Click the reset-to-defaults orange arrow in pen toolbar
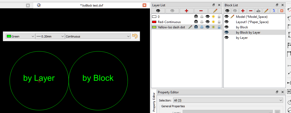291x113 pixels. click(x=135, y=36)
